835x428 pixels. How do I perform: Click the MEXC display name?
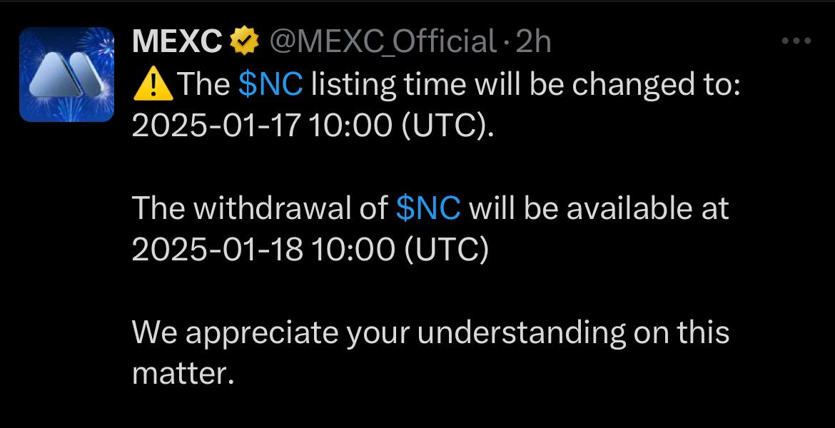pyautogui.click(x=177, y=43)
